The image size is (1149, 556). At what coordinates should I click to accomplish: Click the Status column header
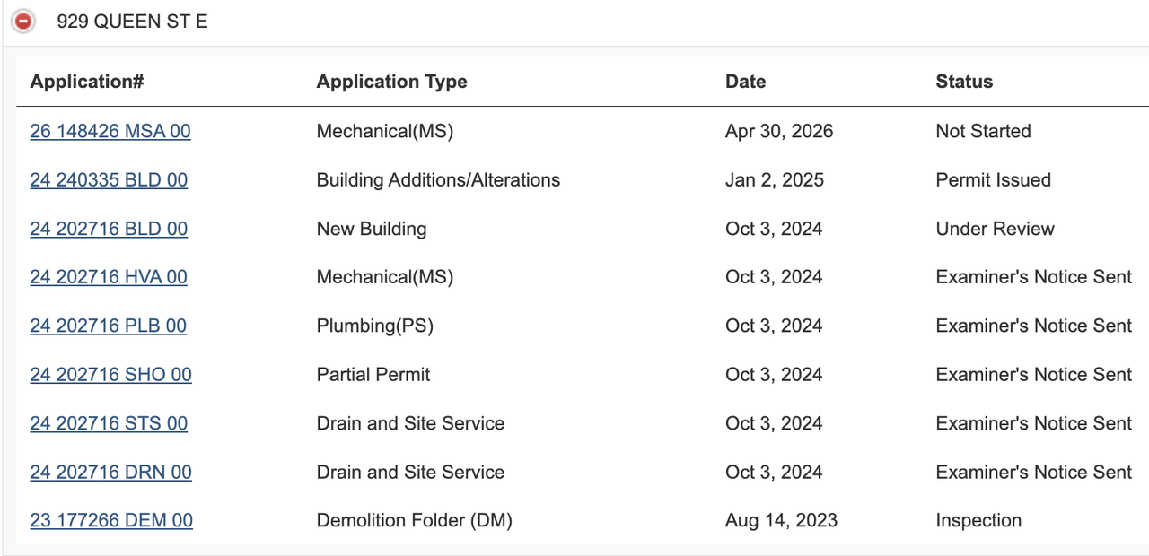tap(964, 82)
